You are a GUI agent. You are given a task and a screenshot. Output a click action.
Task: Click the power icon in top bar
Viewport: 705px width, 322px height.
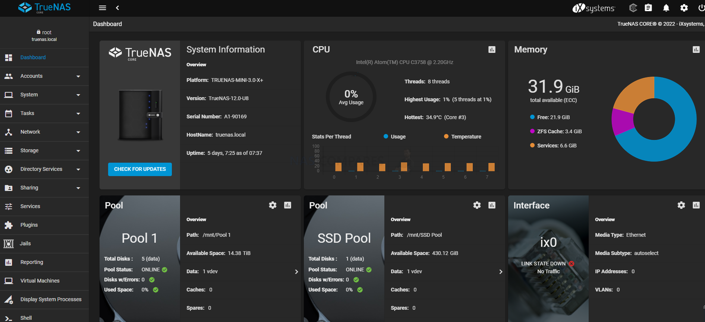click(701, 8)
